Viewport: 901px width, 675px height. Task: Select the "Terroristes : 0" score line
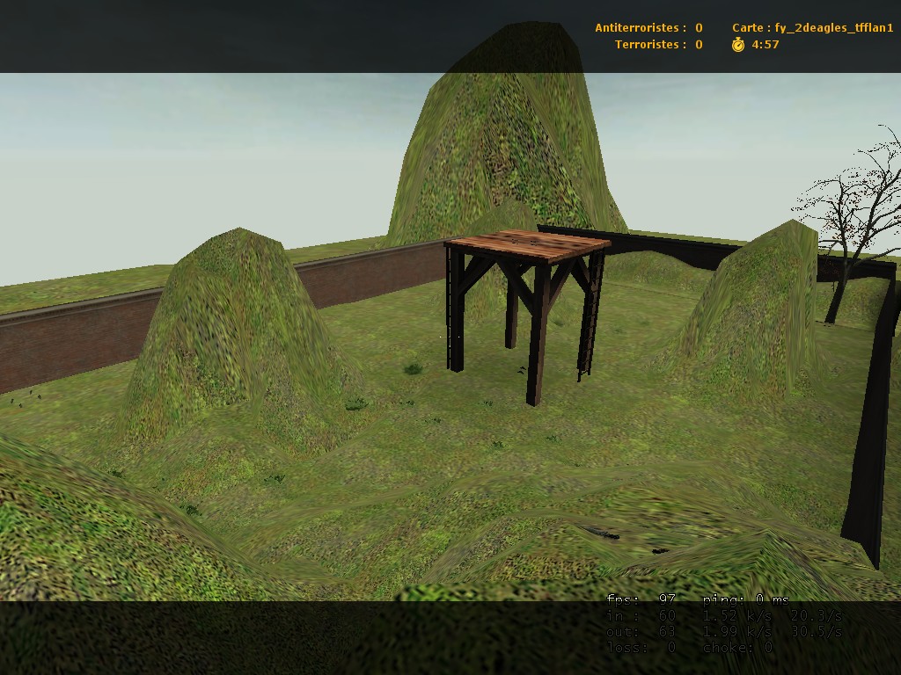click(x=658, y=44)
